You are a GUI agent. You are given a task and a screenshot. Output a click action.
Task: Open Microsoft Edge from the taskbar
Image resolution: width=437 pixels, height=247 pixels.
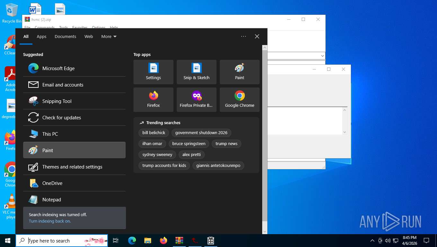132,241
